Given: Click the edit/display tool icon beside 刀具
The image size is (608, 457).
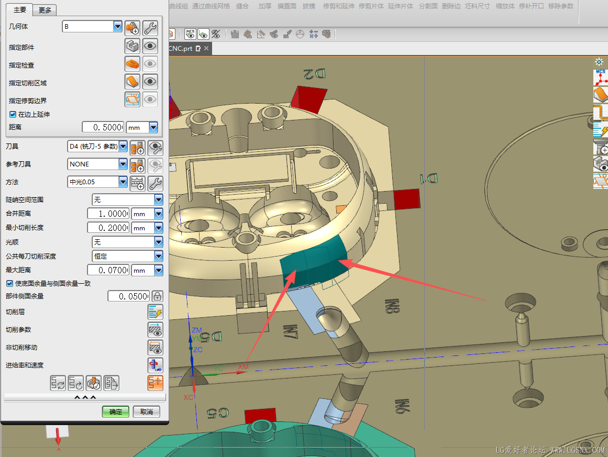Looking at the screenshot, I should [x=156, y=148].
